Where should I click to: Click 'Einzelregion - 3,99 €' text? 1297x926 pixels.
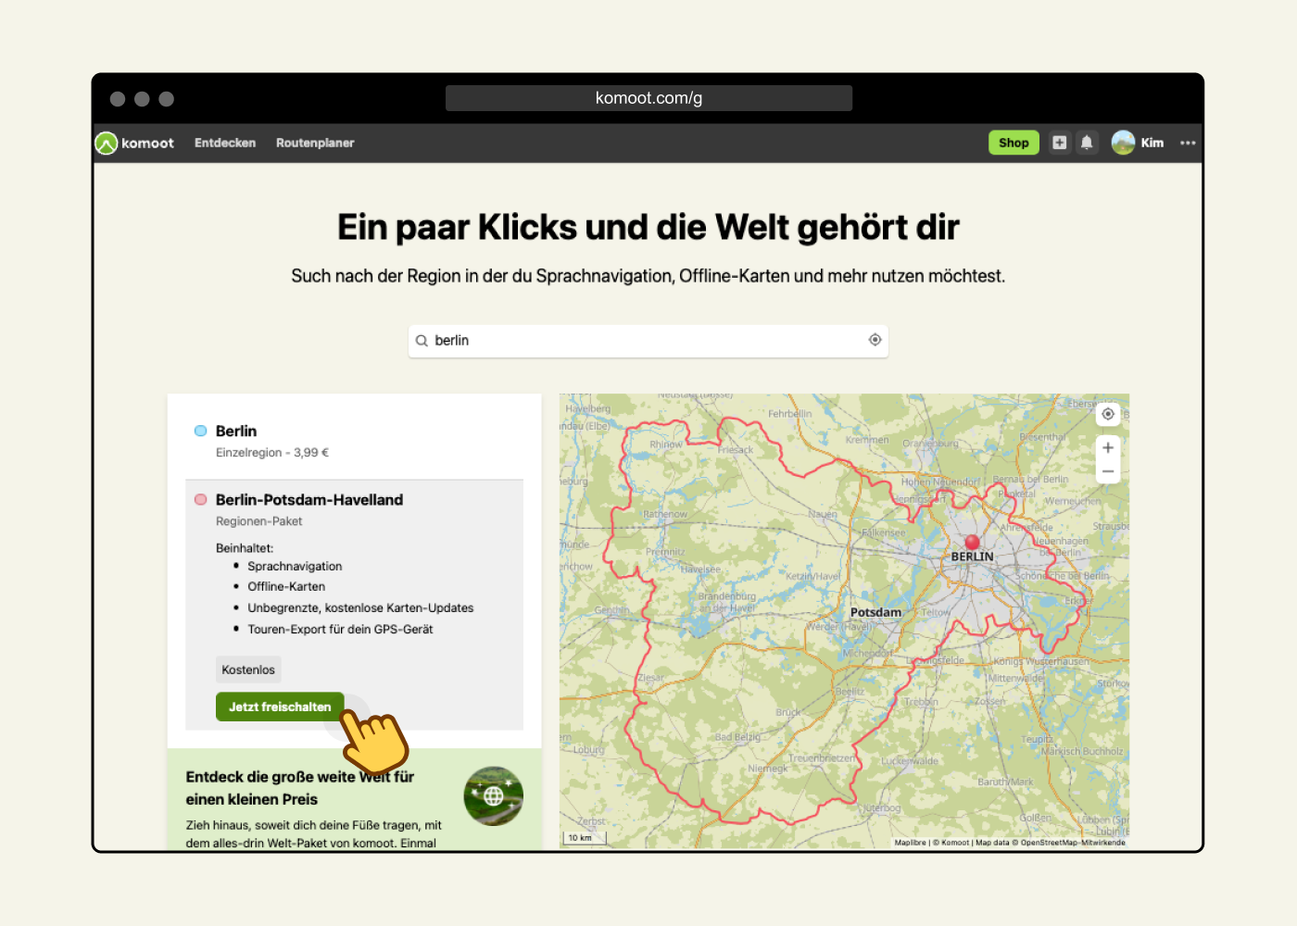click(272, 453)
